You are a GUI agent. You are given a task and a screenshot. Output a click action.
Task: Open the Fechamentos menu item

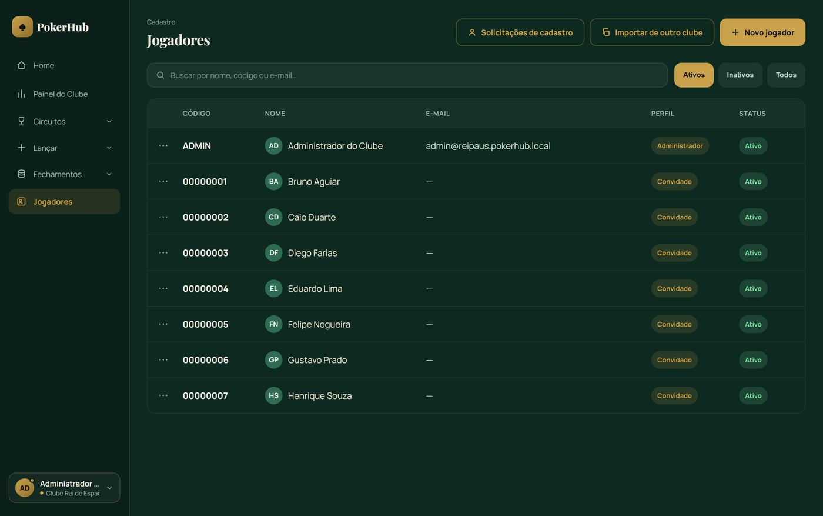point(65,174)
